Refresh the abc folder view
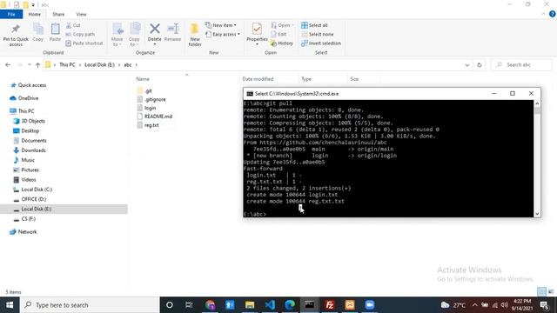This screenshot has width=557, height=313. 480,65
